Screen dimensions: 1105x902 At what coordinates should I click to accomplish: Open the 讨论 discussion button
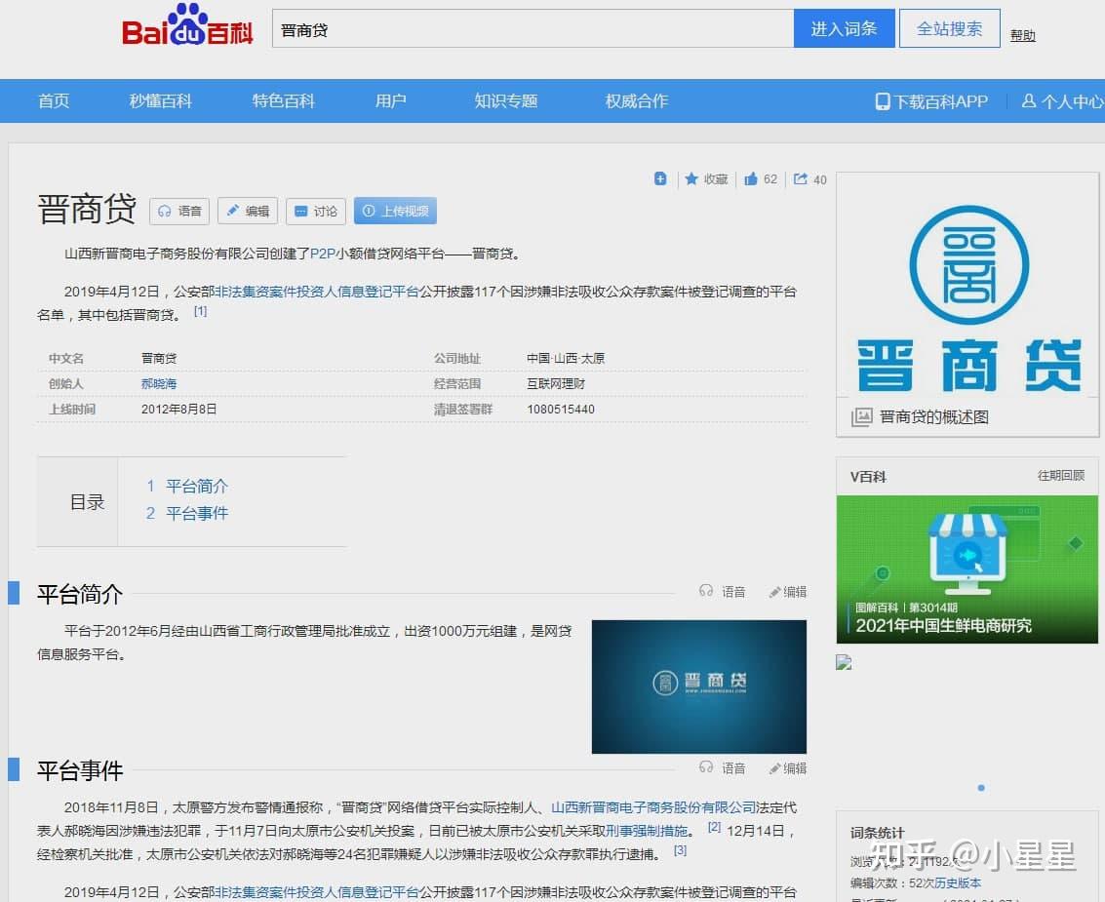coord(316,211)
